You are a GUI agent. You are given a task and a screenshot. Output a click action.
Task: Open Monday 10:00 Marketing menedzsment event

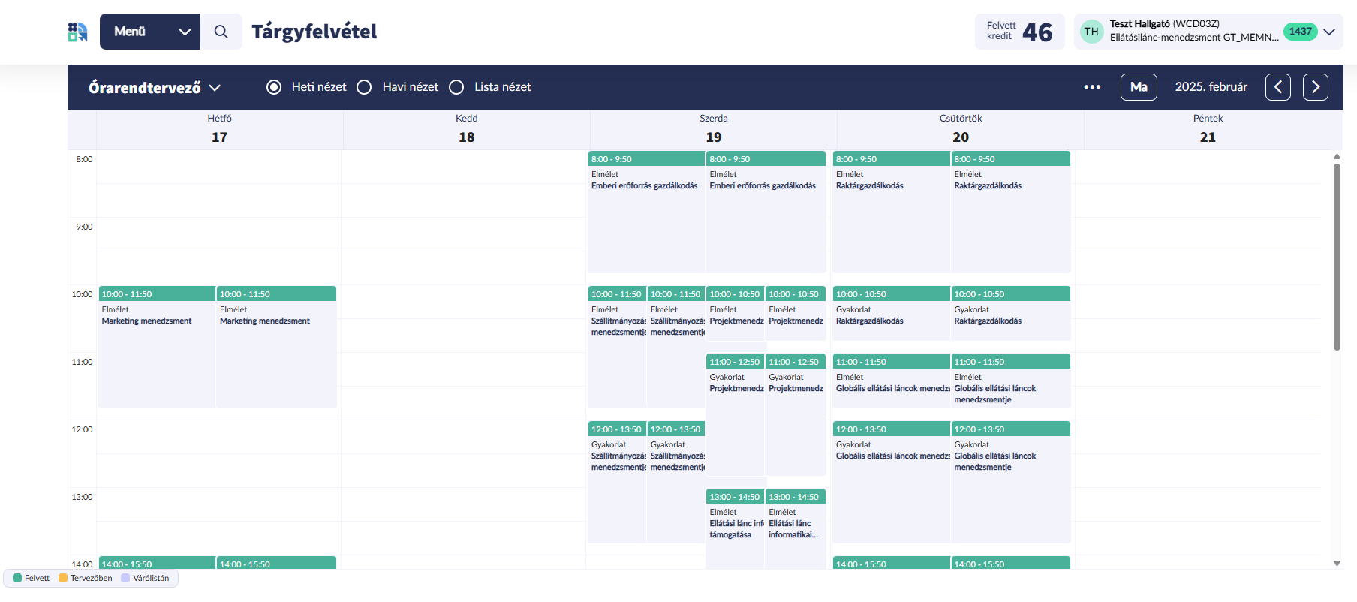pyautogui.click(x=157, y=347)
